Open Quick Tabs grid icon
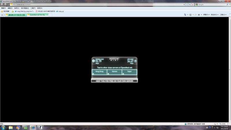This screenshot has height=130, width=231. coord(2,15)
